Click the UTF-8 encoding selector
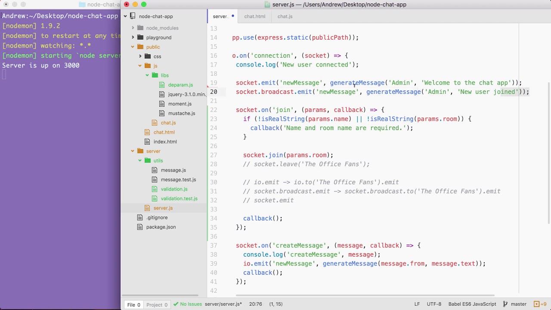The height and width of the screenshot is (310, 551). click(x=434, y=304)
